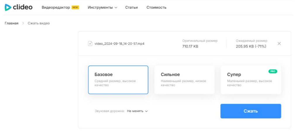Click expected size 205.95 KB (-71%)
303x139 pixels.
(x=251, y=46)
